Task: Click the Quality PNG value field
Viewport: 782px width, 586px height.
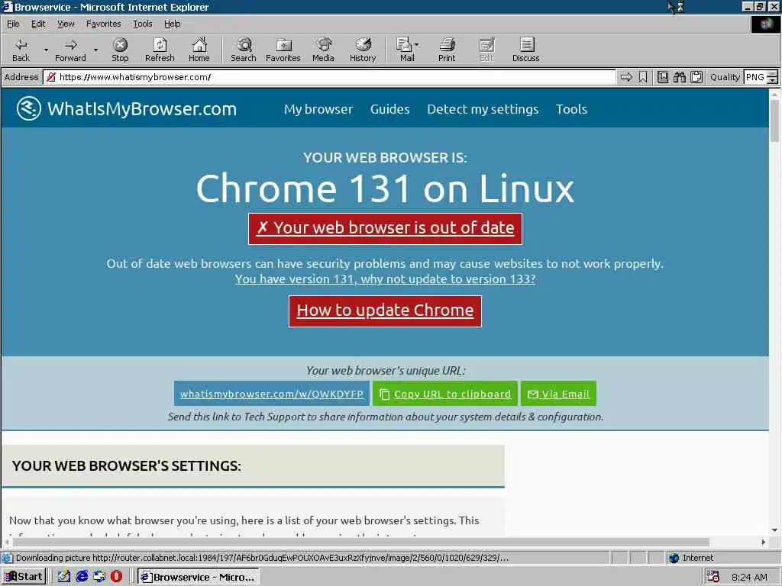Action: pos(755,77)
